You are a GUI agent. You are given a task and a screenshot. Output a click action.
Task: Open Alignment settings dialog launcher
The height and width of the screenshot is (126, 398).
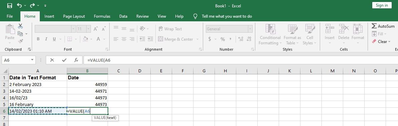click(x=201, y=50)
